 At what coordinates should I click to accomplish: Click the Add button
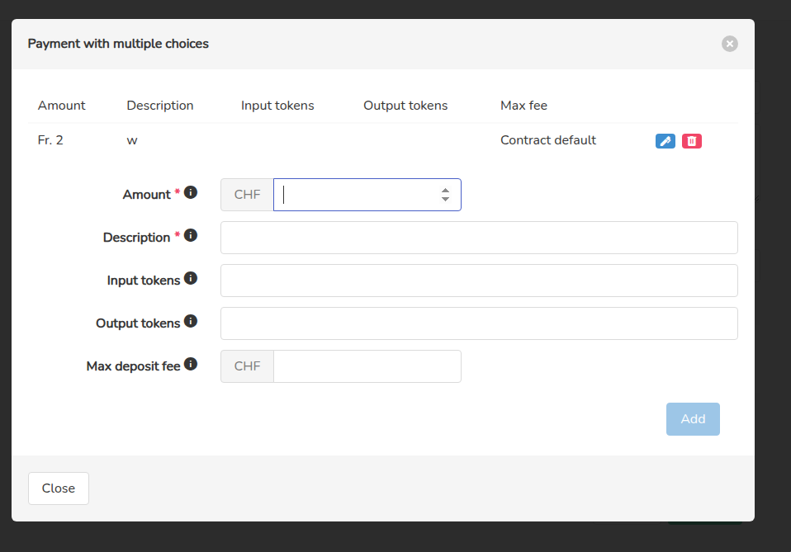pyautogui.click(x=693, y=419)
